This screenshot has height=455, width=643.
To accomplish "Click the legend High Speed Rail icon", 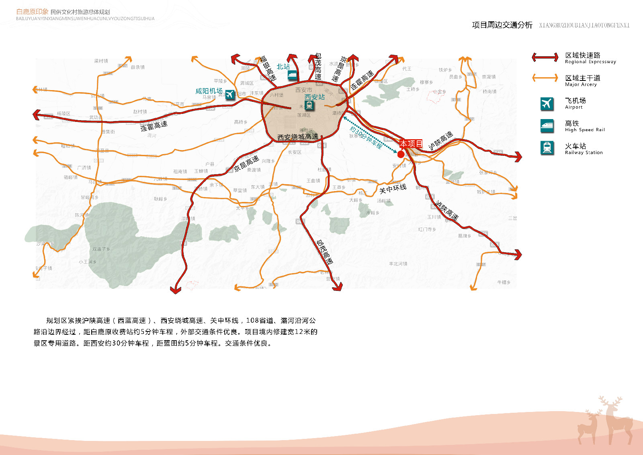I will (x=547, y=126).
